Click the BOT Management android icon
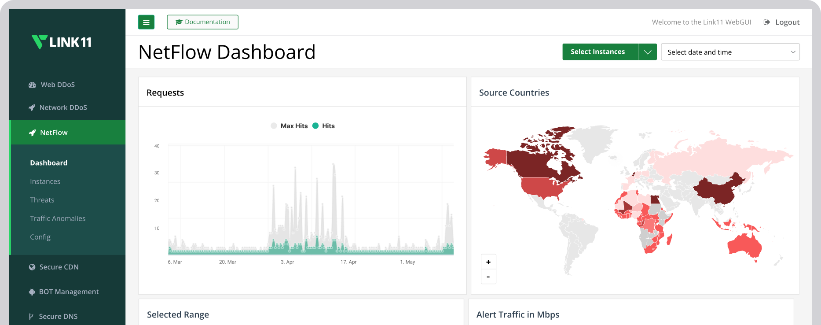Screen dimensions: 821x325 click(x=32, y=292)
